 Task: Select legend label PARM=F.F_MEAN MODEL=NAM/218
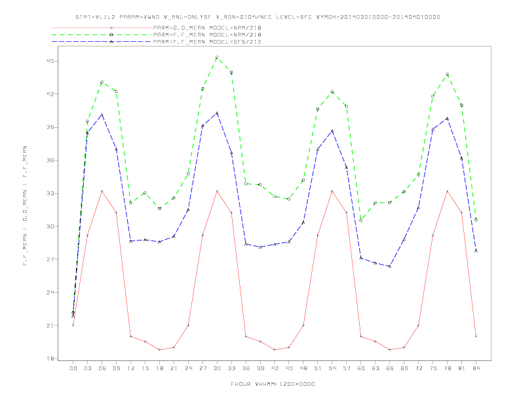click(207, 35)
